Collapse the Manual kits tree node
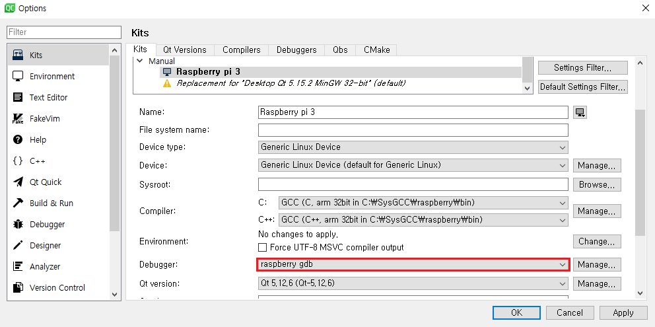Viewport: 655px width, 327px height. (140, 61)
